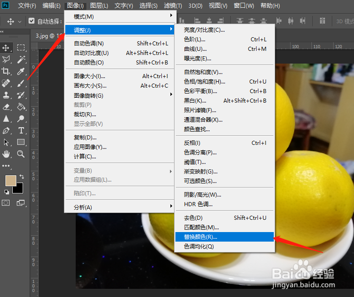Screen dimensions: 354x297
Task: Open the 帮助(H) menu
Action: point(270,5)
